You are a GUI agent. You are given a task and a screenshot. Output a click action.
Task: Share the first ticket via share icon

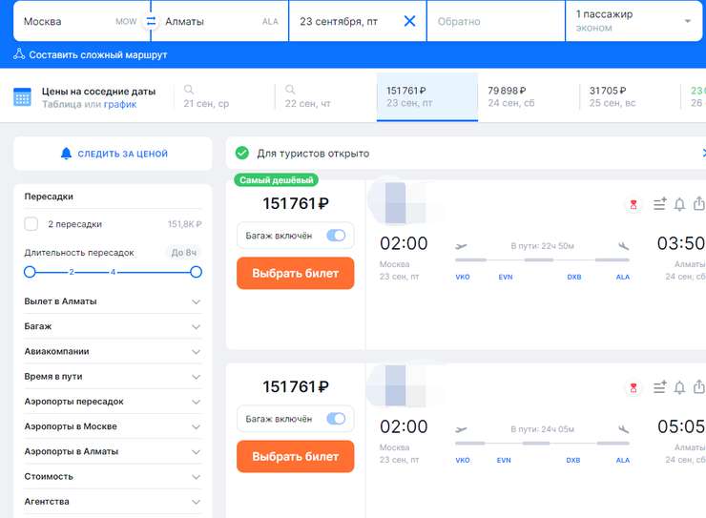(699, 204)
